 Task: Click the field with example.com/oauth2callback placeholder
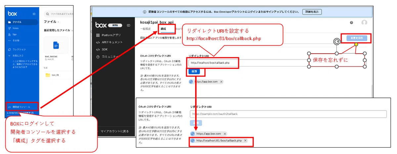pos(288,114)
